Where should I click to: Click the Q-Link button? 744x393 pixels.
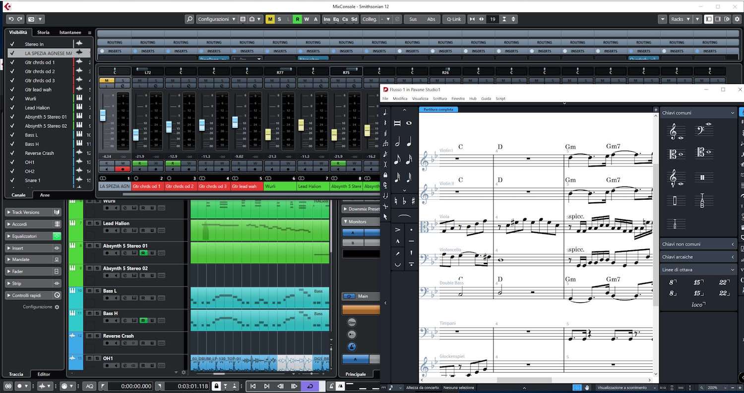[x=453, y=19]
